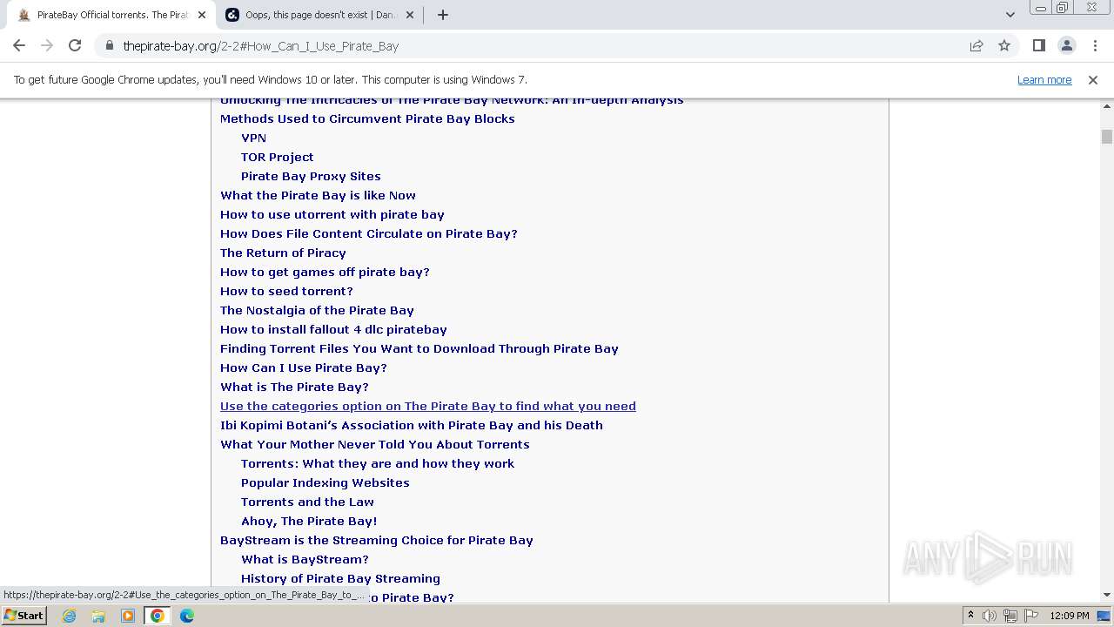Open 'Finding Torrent Files You Want to Download' link
The height and width of the screenshot is (627, 1114).
pos(419,348)
